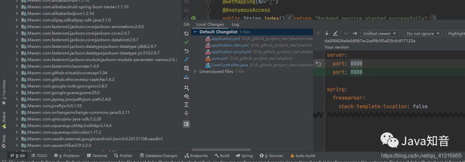This screenshot has height=162, width=465.
Task: Expand Maven com.google.guava:guava:20.0 library
Action: pyautogui.click(x=17, y=93)
